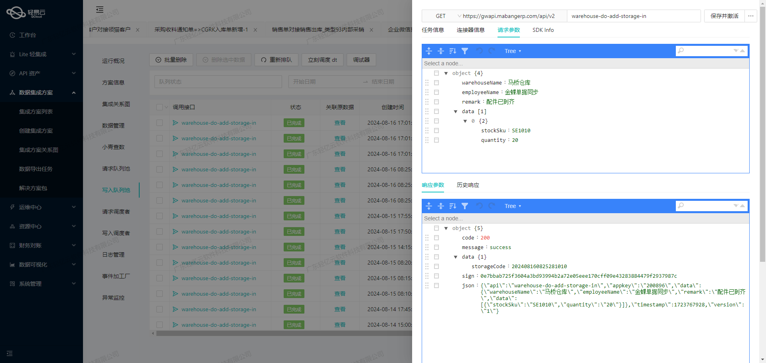The width and height of the screenshot is (766, 363).
Task: Check the row created 2024-08-15 08:10
Action: coord(160,294)
